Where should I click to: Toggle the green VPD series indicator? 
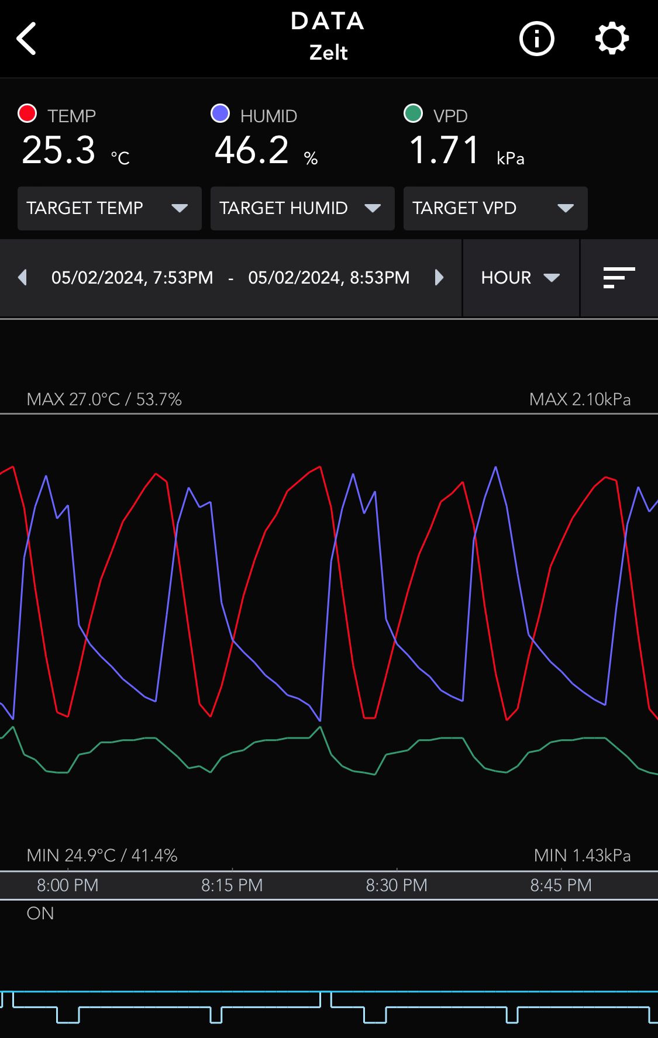pos(413,113)
